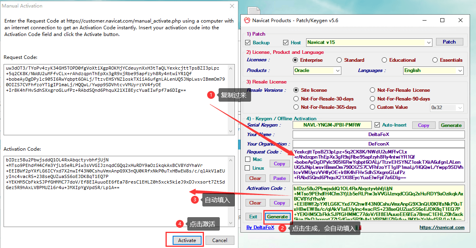Click the Exit button in the keygen
The height and width of the screenshot is (248, 476).
tap(253, 217)
